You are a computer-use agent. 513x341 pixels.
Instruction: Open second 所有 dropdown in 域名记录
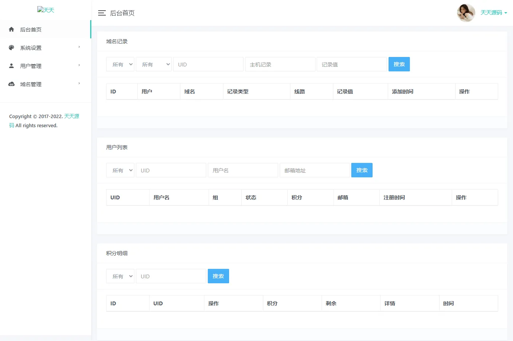pos(154,64)
